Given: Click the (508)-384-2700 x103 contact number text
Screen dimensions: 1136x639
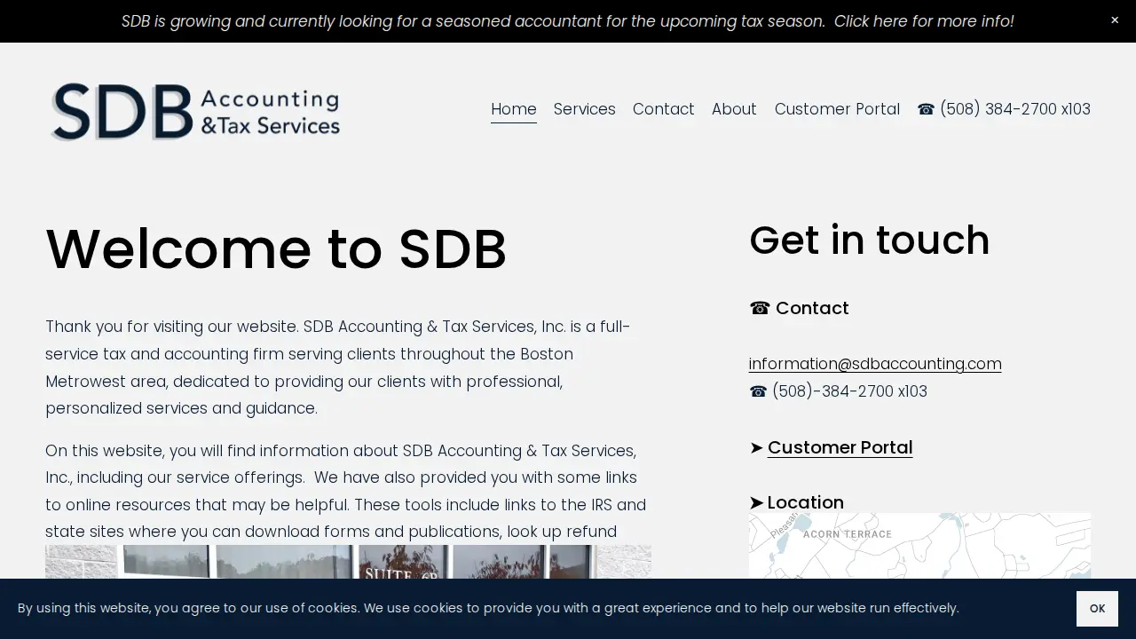Looking at the screenshot, I should 838,391.
